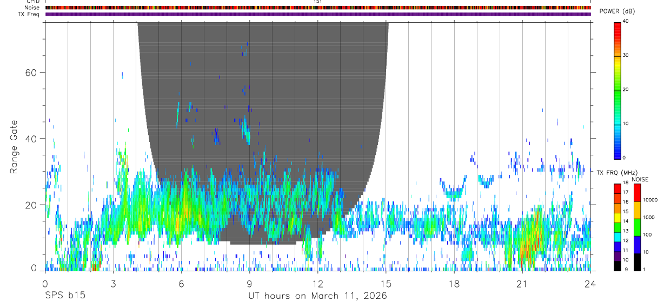Click the 21 tick on UT hours axis
Viewport: 664px width, 307px height.
(x=522, y=284)
